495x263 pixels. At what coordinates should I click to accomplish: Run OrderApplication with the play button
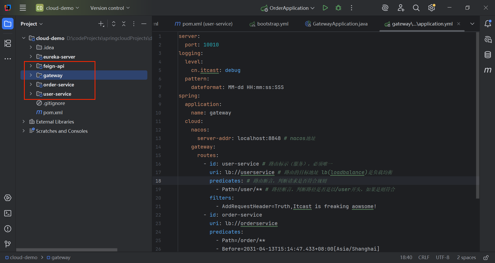(325, 8)
